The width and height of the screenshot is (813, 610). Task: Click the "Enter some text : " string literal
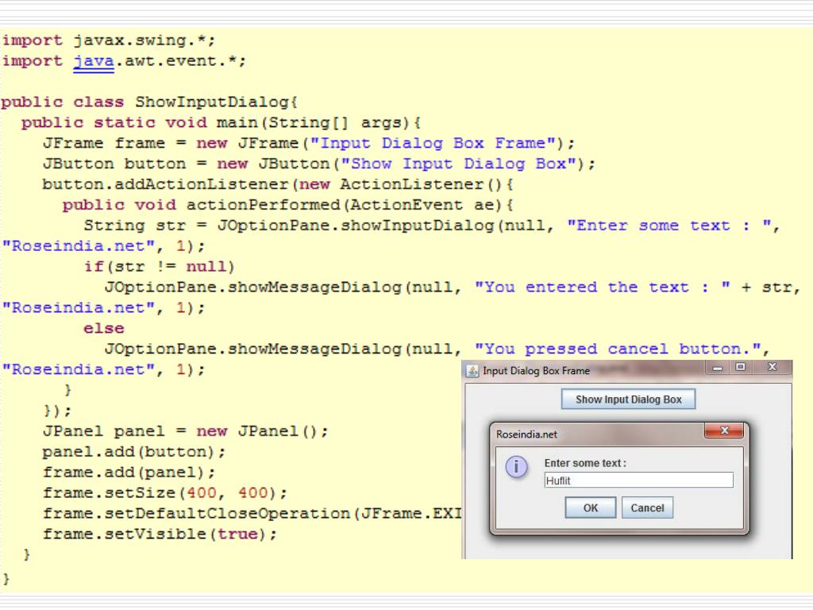click(669, 226)
